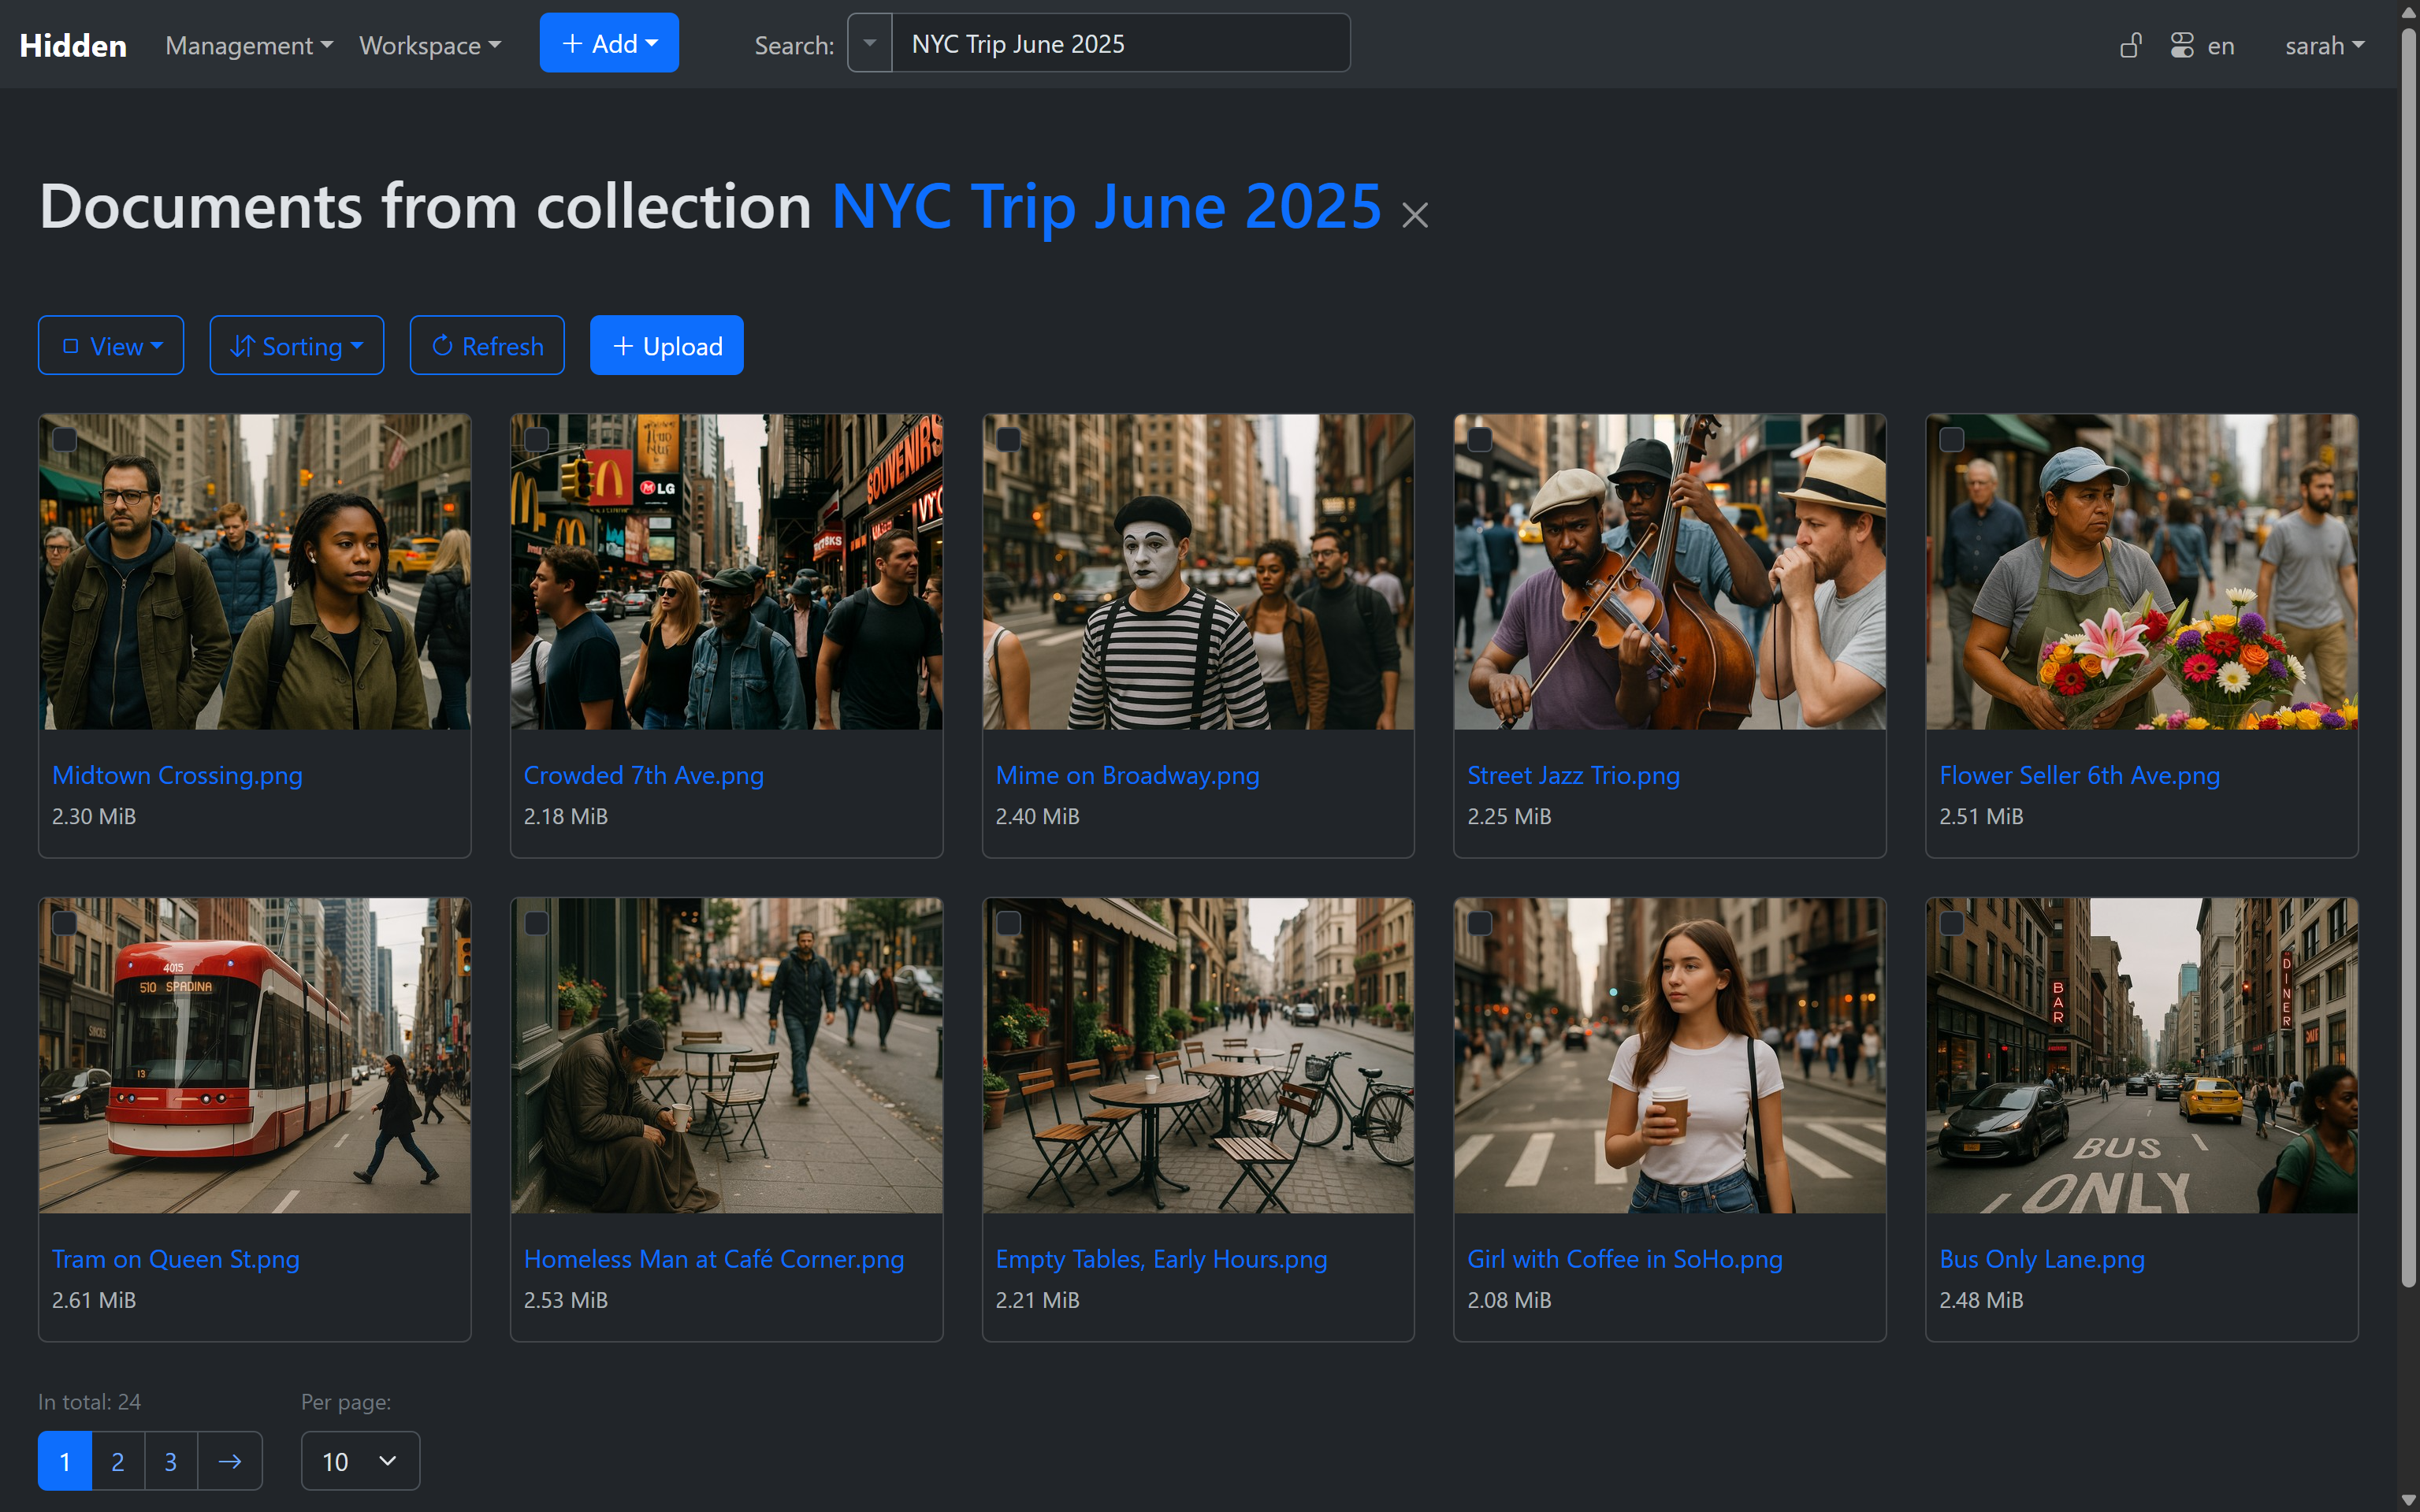The height and width of the screenshot is (1512, 2420).
Task: Click the scrollbar down arrow
Action: pos(2409,1500)
